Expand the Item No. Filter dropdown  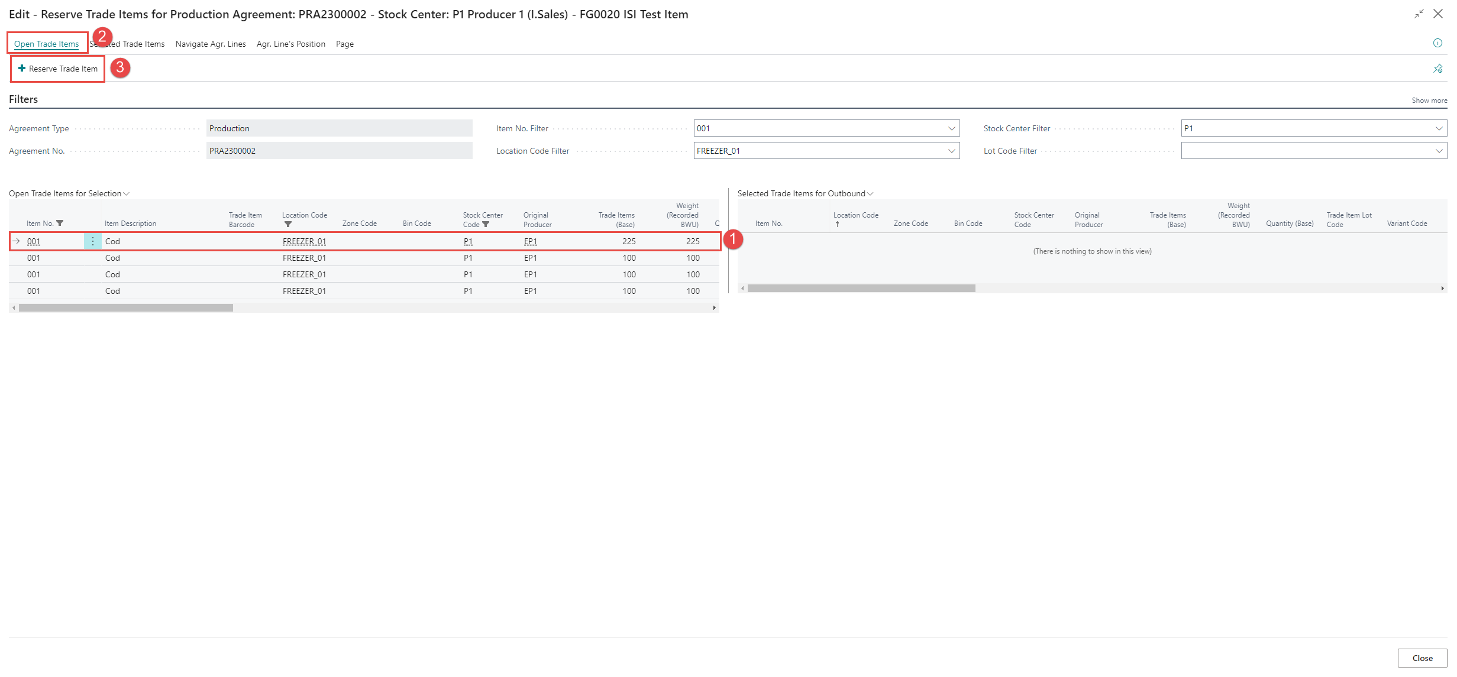pyautogui.click(x=951, y=128)
